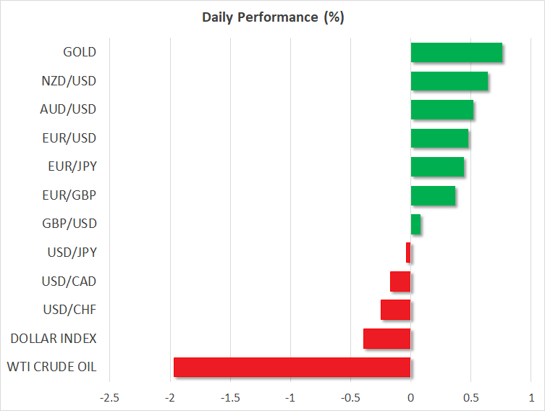Image resolution: width=545 pixels, height=411 pixels.
Task: Click the long WTI CRUDE OIL bar
Action: (x=292, y=367)
